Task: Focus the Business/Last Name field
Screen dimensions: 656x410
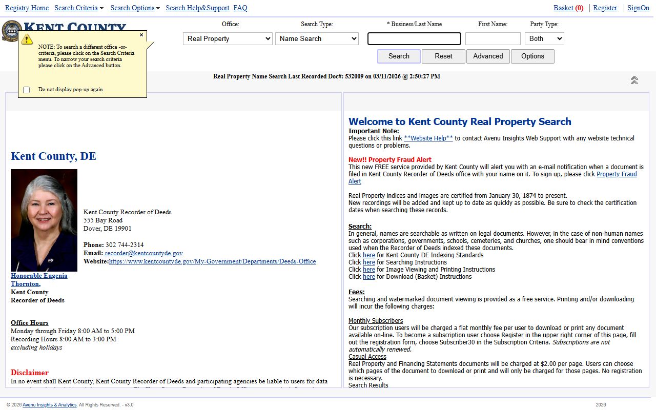Action: point(414,38)
